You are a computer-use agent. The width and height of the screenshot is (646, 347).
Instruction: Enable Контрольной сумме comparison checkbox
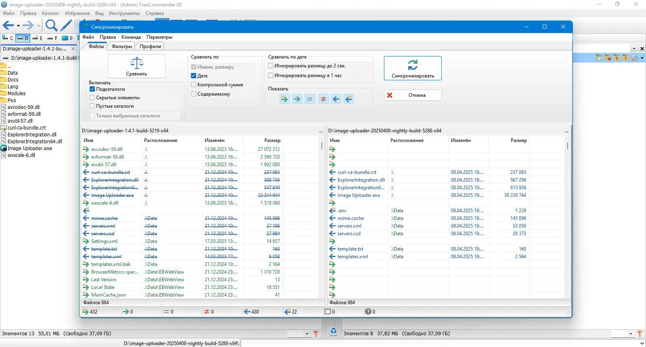click(194, 85)
